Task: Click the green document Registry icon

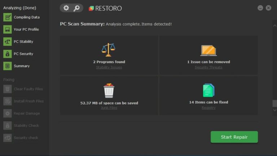Action: point(208,90)
